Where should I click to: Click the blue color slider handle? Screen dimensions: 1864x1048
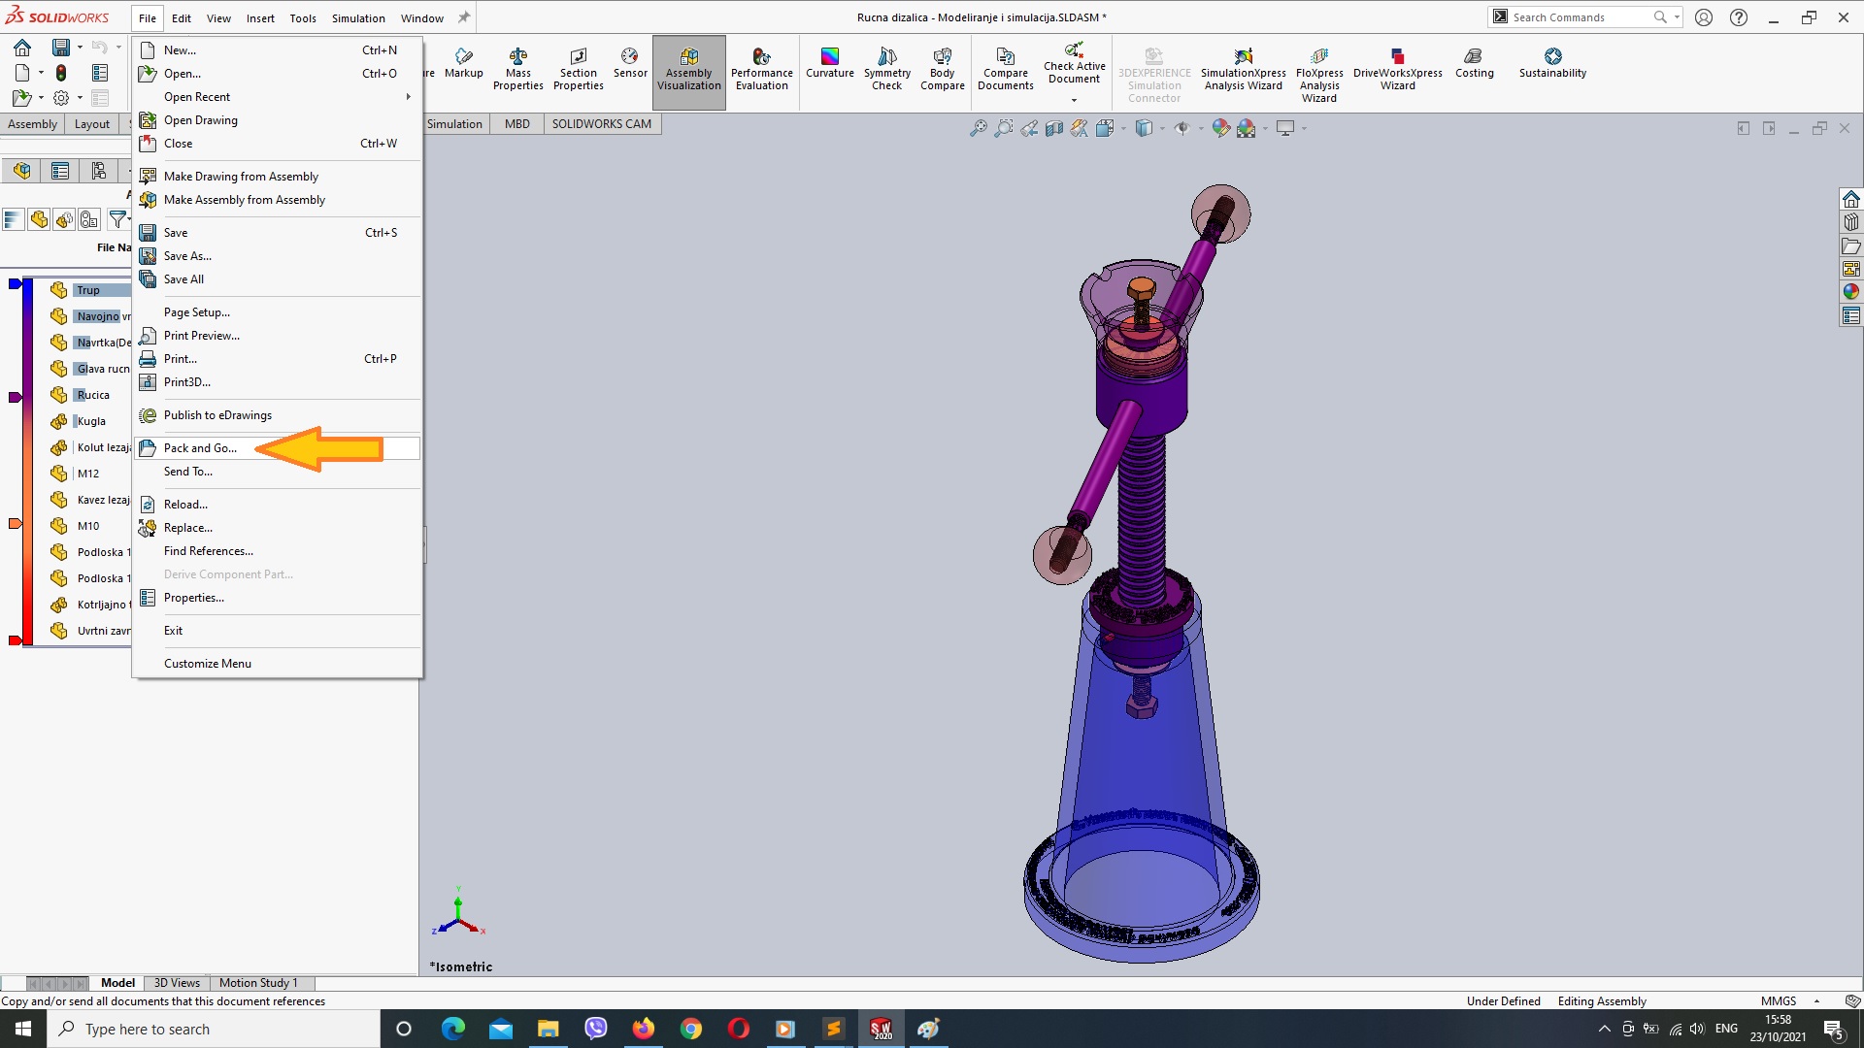coord(15,283)
